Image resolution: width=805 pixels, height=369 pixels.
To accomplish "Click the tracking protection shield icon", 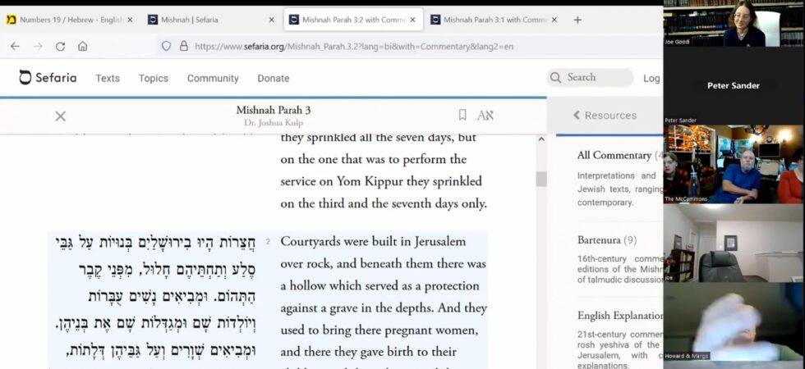I will pyautogui.click(x=166, y=47).
